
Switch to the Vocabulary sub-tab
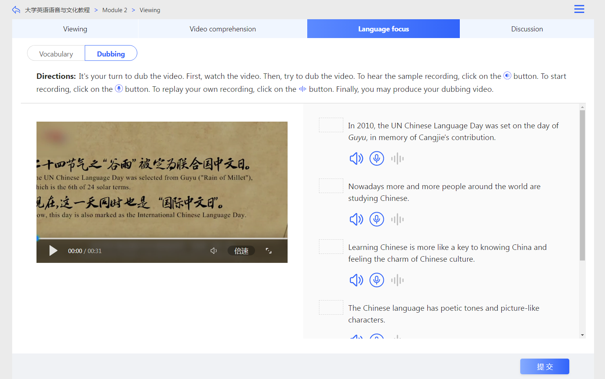tap(56, 54)
